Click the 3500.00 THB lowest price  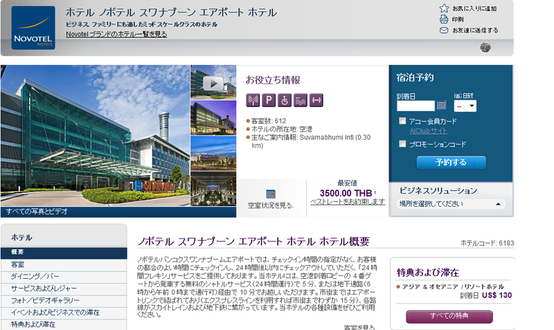[346, 194]
